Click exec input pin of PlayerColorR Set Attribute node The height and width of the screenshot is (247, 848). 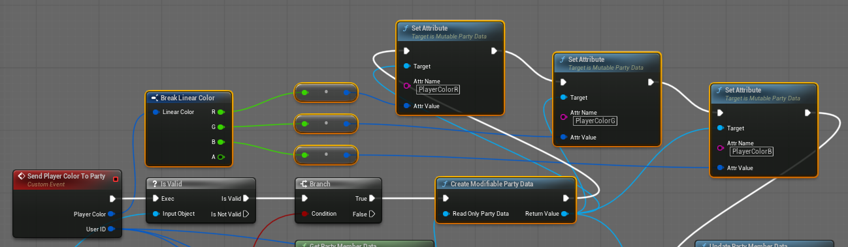point(406,51)
